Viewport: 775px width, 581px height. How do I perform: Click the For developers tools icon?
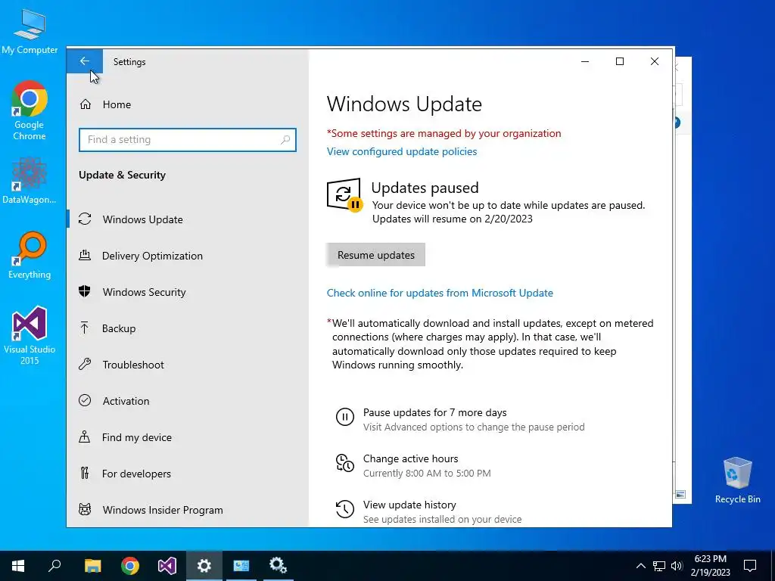click(85, 473)
